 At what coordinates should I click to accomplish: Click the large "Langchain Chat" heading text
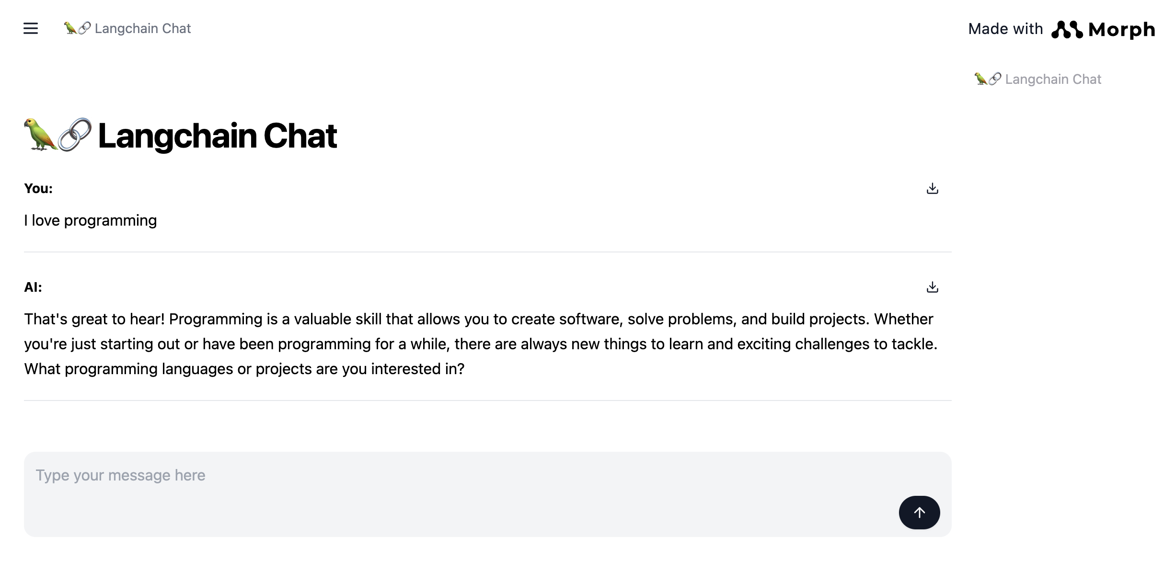click(217, 136)
